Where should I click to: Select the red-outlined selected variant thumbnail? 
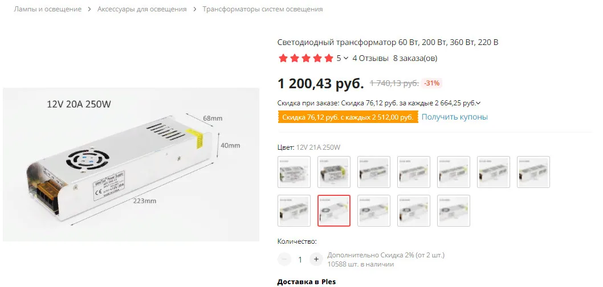click(x=334, y=211)
